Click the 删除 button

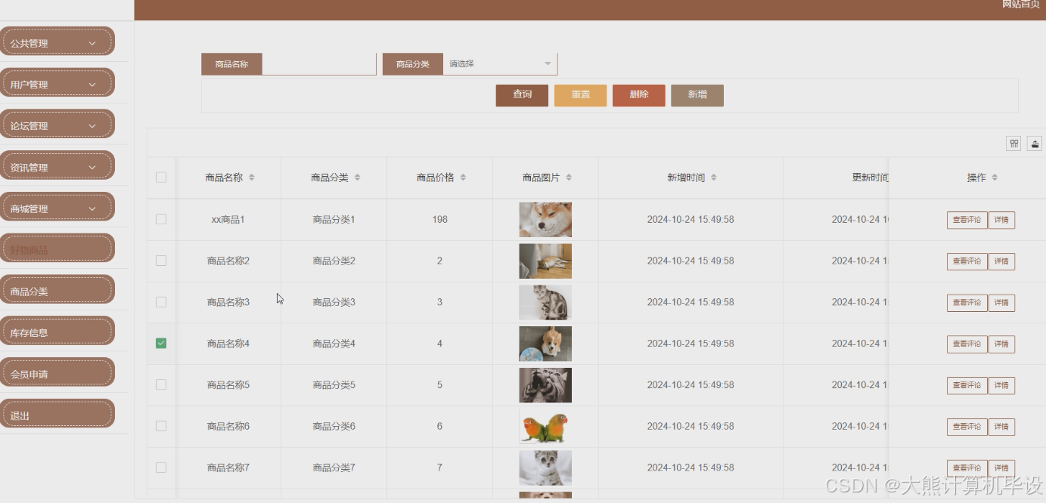tap(639, 95)
